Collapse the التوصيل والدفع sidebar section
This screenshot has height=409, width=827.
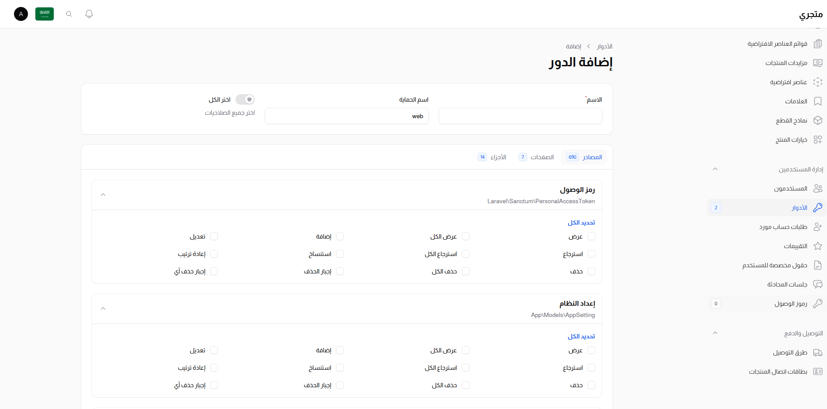point(715,333)
